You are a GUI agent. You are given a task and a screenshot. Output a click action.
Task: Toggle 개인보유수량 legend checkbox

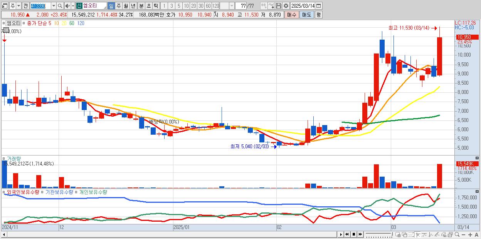click(x=77, y=192)
